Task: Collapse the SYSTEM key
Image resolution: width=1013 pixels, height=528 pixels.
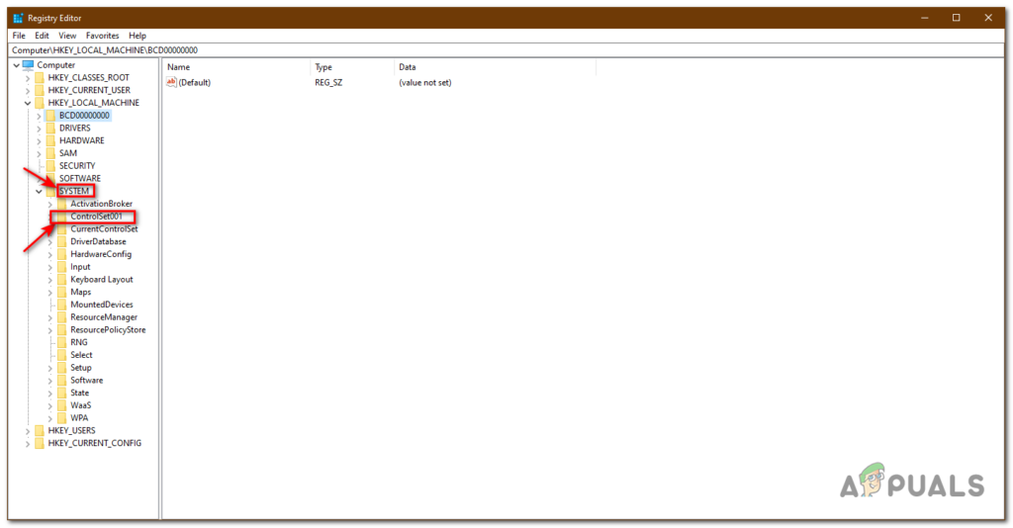Action: click(x=40, y=191)
